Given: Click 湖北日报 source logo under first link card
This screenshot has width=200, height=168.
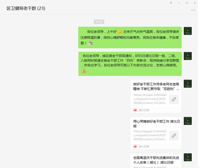Looking at the screenshot, I should pos(135,110).
